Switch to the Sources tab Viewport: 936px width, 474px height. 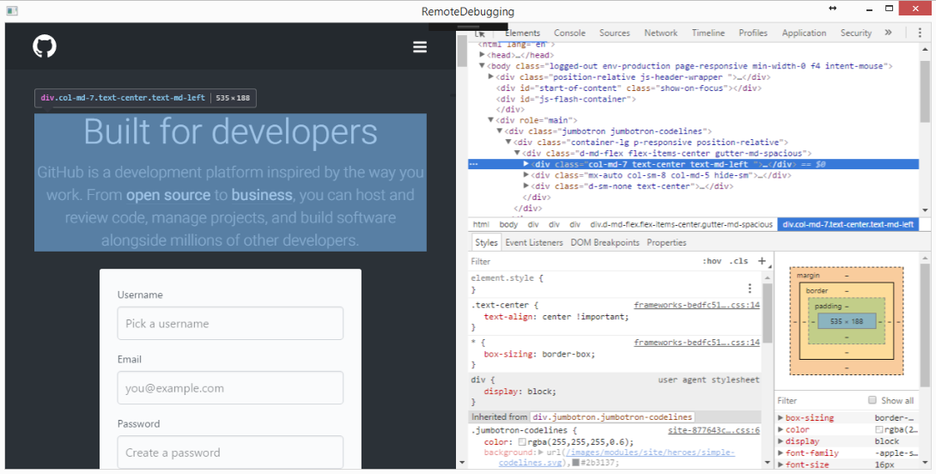click(614, 33)
